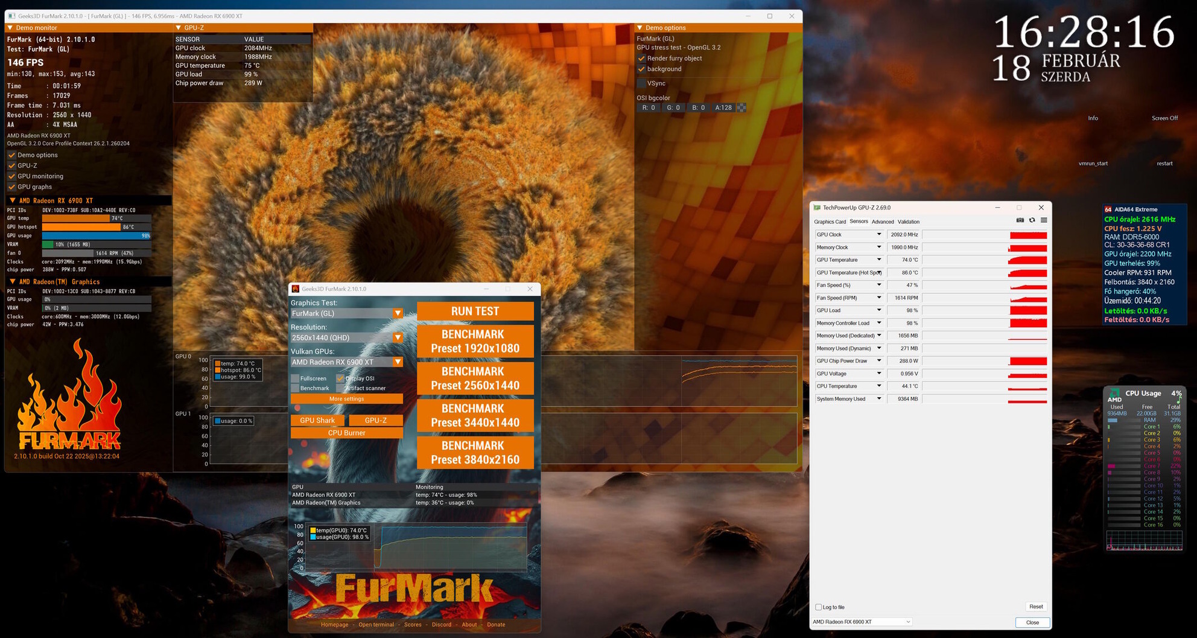Click the GPU-Z refresh icon
The height and width of the screenshot is (638, 1197).
tap(1032, 220)
